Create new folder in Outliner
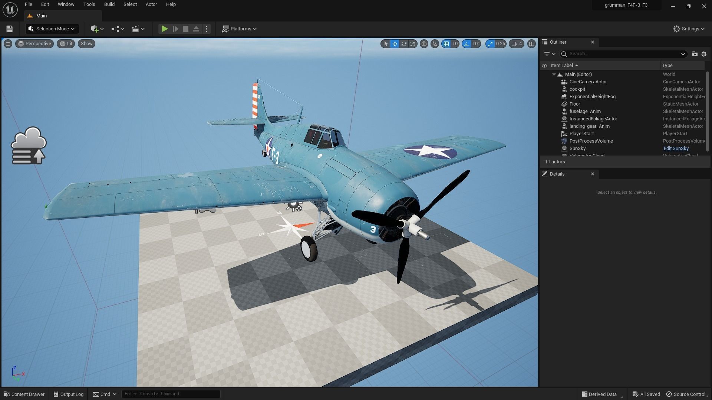712x400 pixels. [695, 54]
